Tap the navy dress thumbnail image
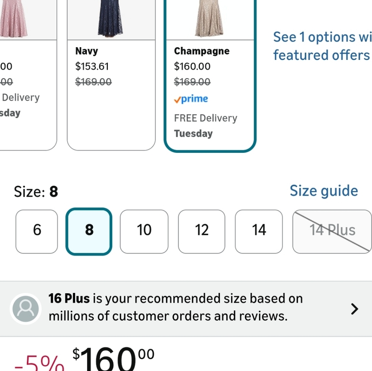This screenshot has width=372, height=371. click(x=111, y=20)
